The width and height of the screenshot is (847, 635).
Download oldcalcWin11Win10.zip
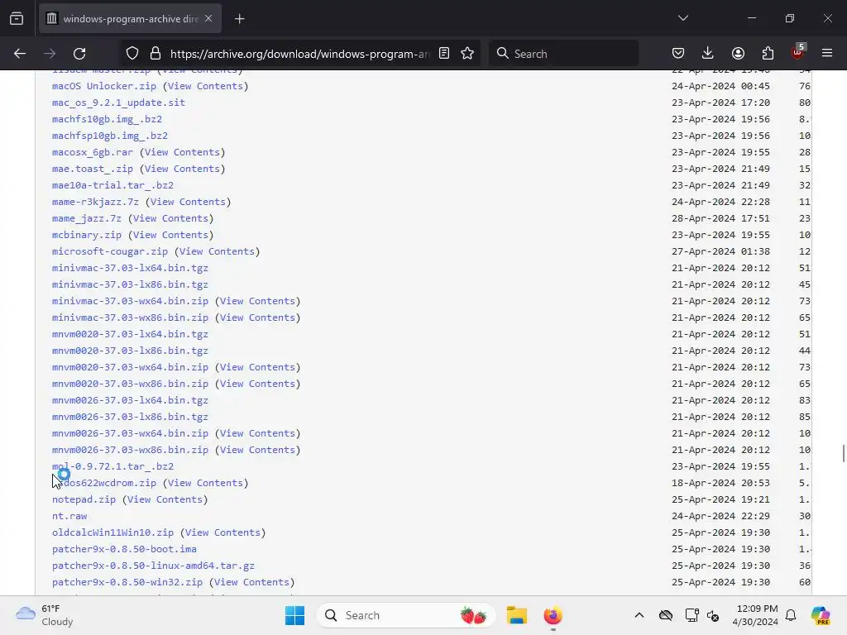(112, 532)
